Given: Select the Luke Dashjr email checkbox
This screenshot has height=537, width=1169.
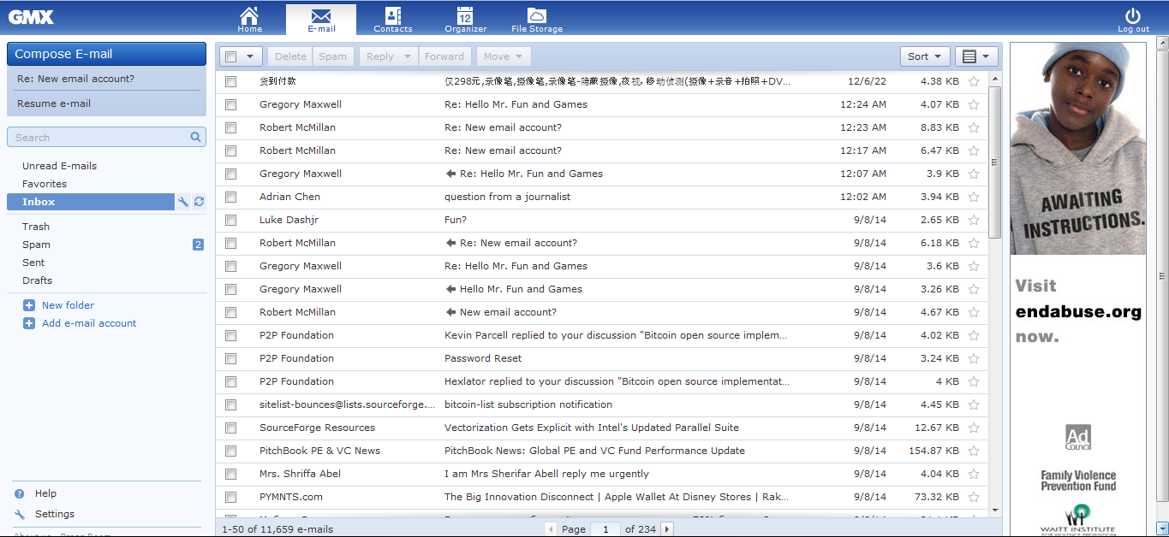Looking at the screenshot, I should (230, 220).
